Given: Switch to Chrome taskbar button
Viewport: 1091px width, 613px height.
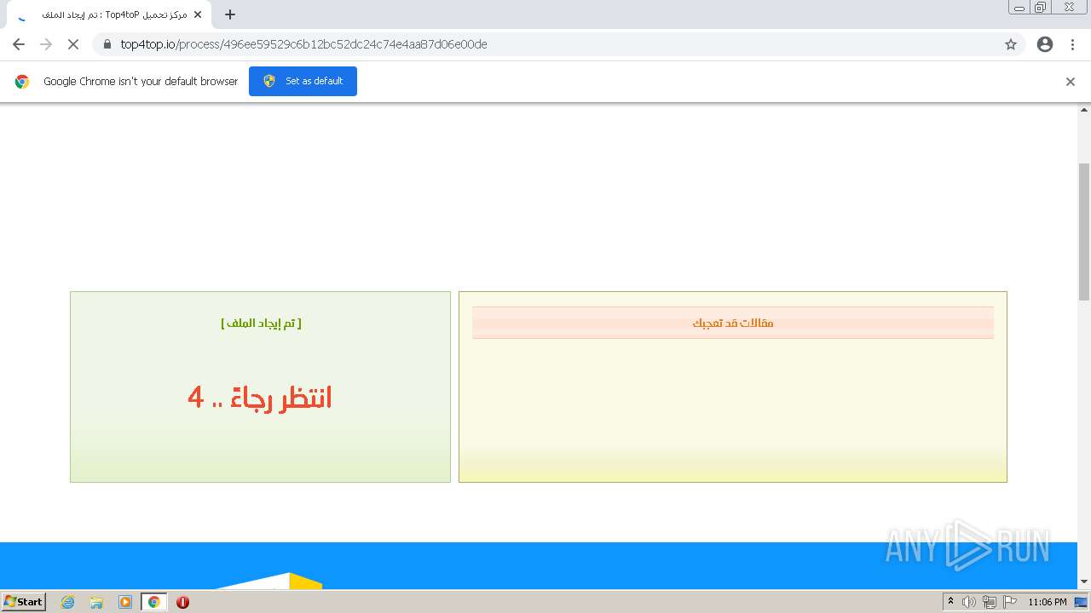Looking at the screenshot, I should [154, 602].
